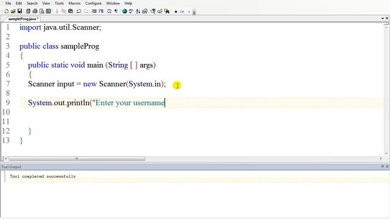Click 'public class sampleProg' text
Image resolution: width=390 pixels, height=219 pixels.
pyautogui.click(x=59, y=46)
